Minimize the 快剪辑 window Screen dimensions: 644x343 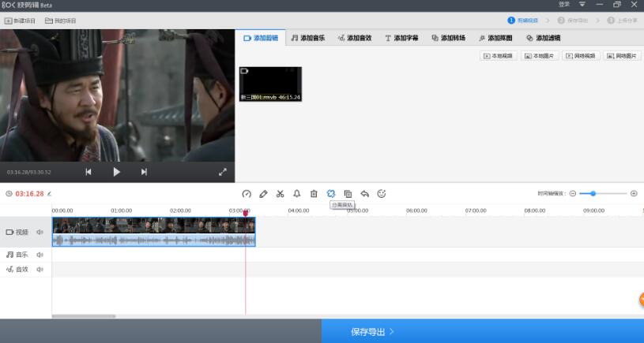click(x=600, y=5)
